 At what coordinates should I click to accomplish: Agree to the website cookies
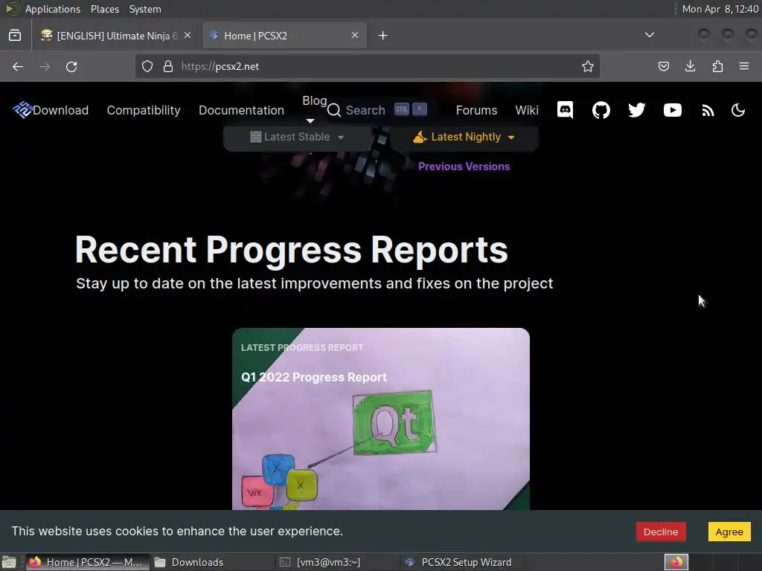pyautogui.click(x=729, y=532)
